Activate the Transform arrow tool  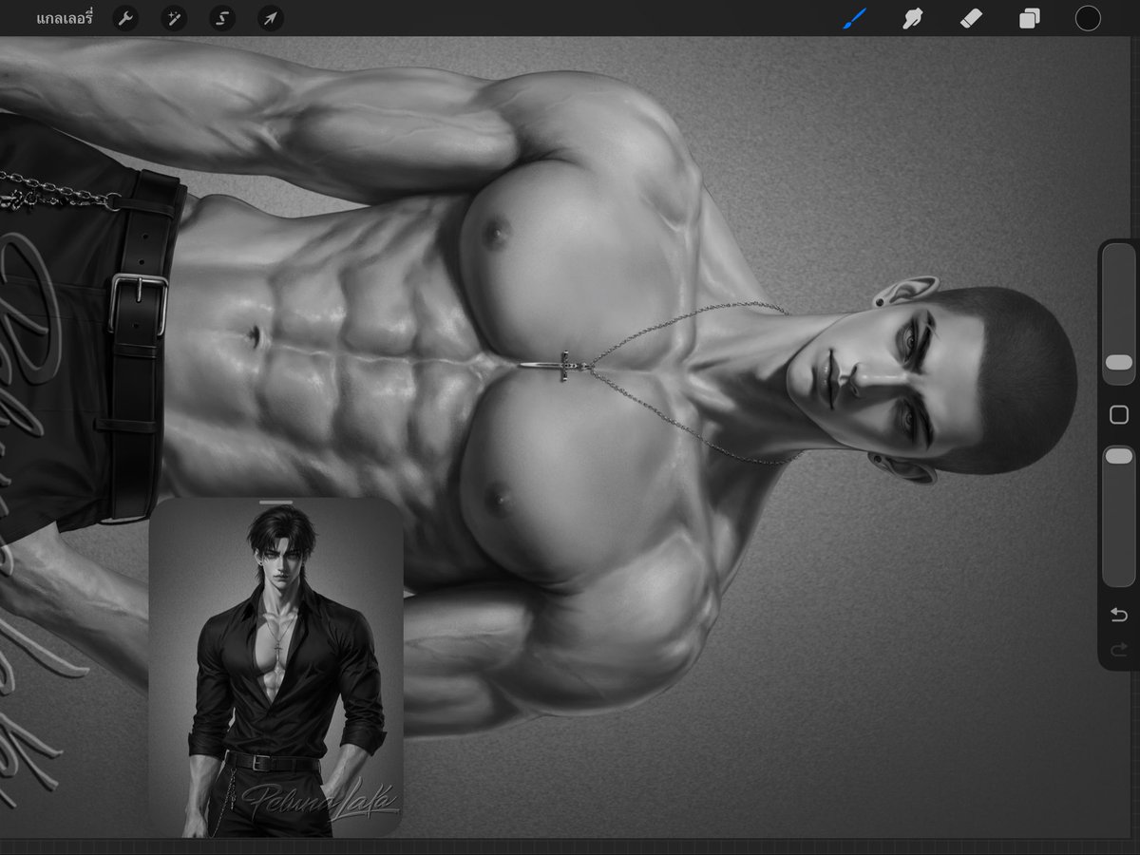pyautogui.click(x=271, y=18)
